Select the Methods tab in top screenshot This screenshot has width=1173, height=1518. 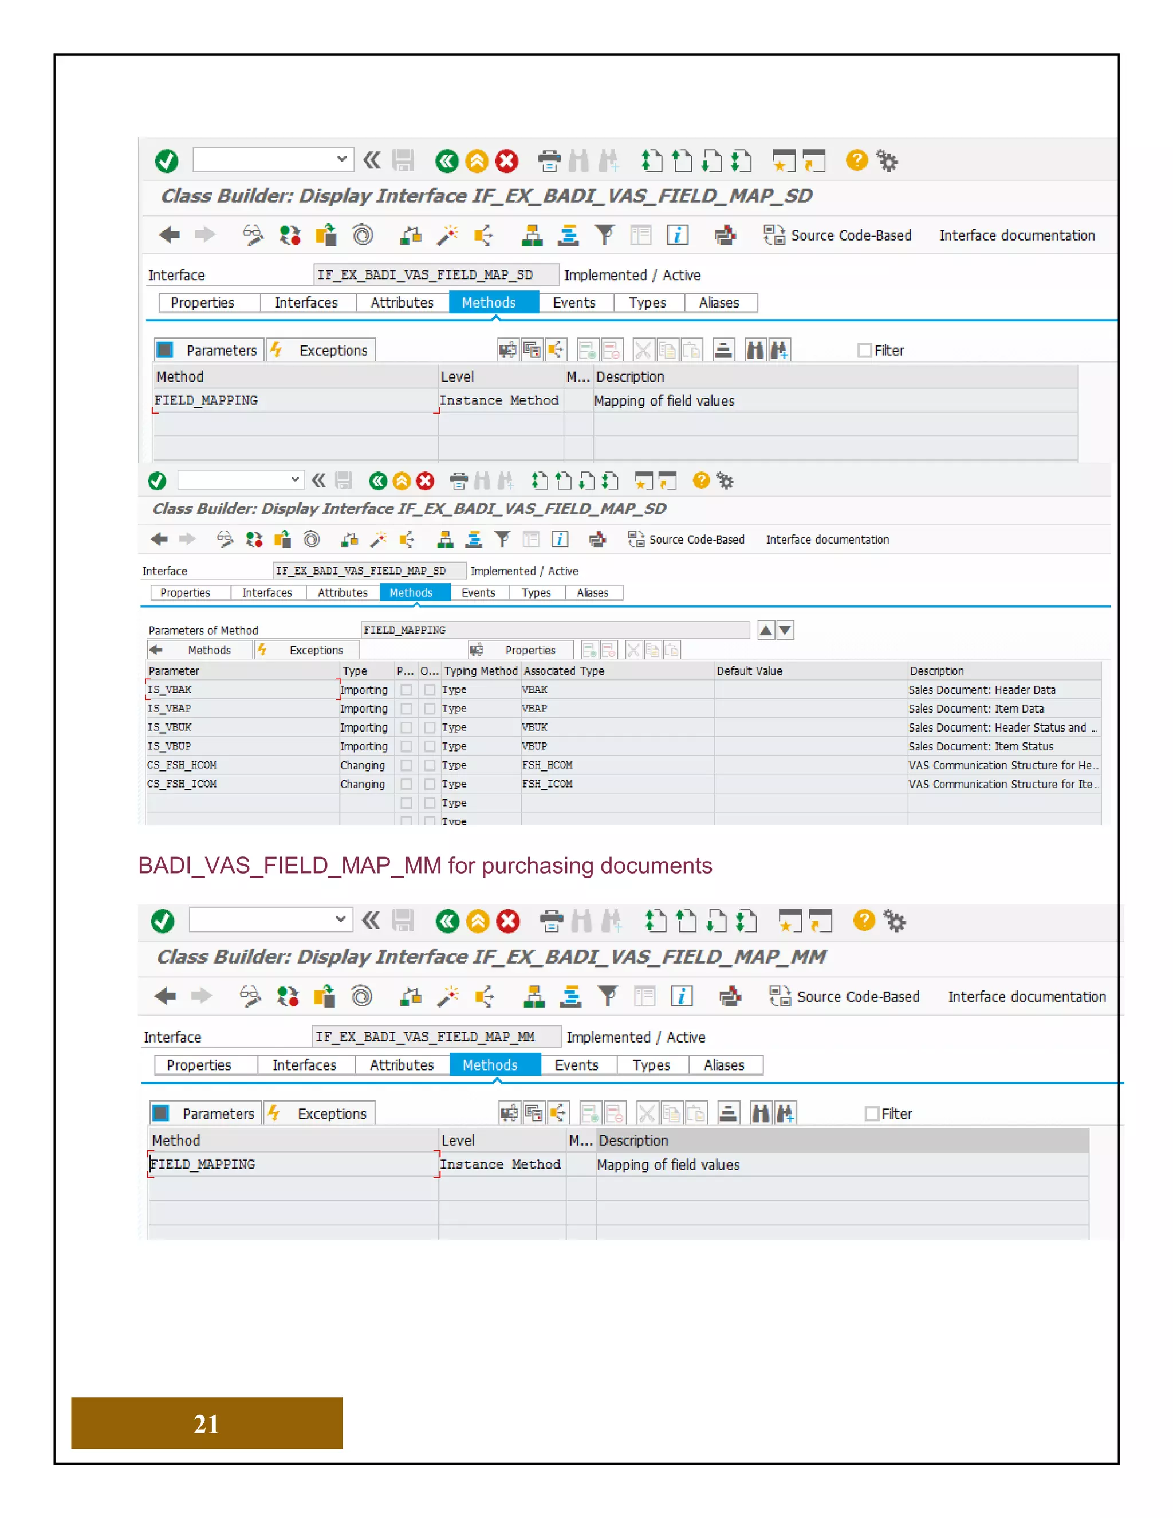[x=493, y=303]
